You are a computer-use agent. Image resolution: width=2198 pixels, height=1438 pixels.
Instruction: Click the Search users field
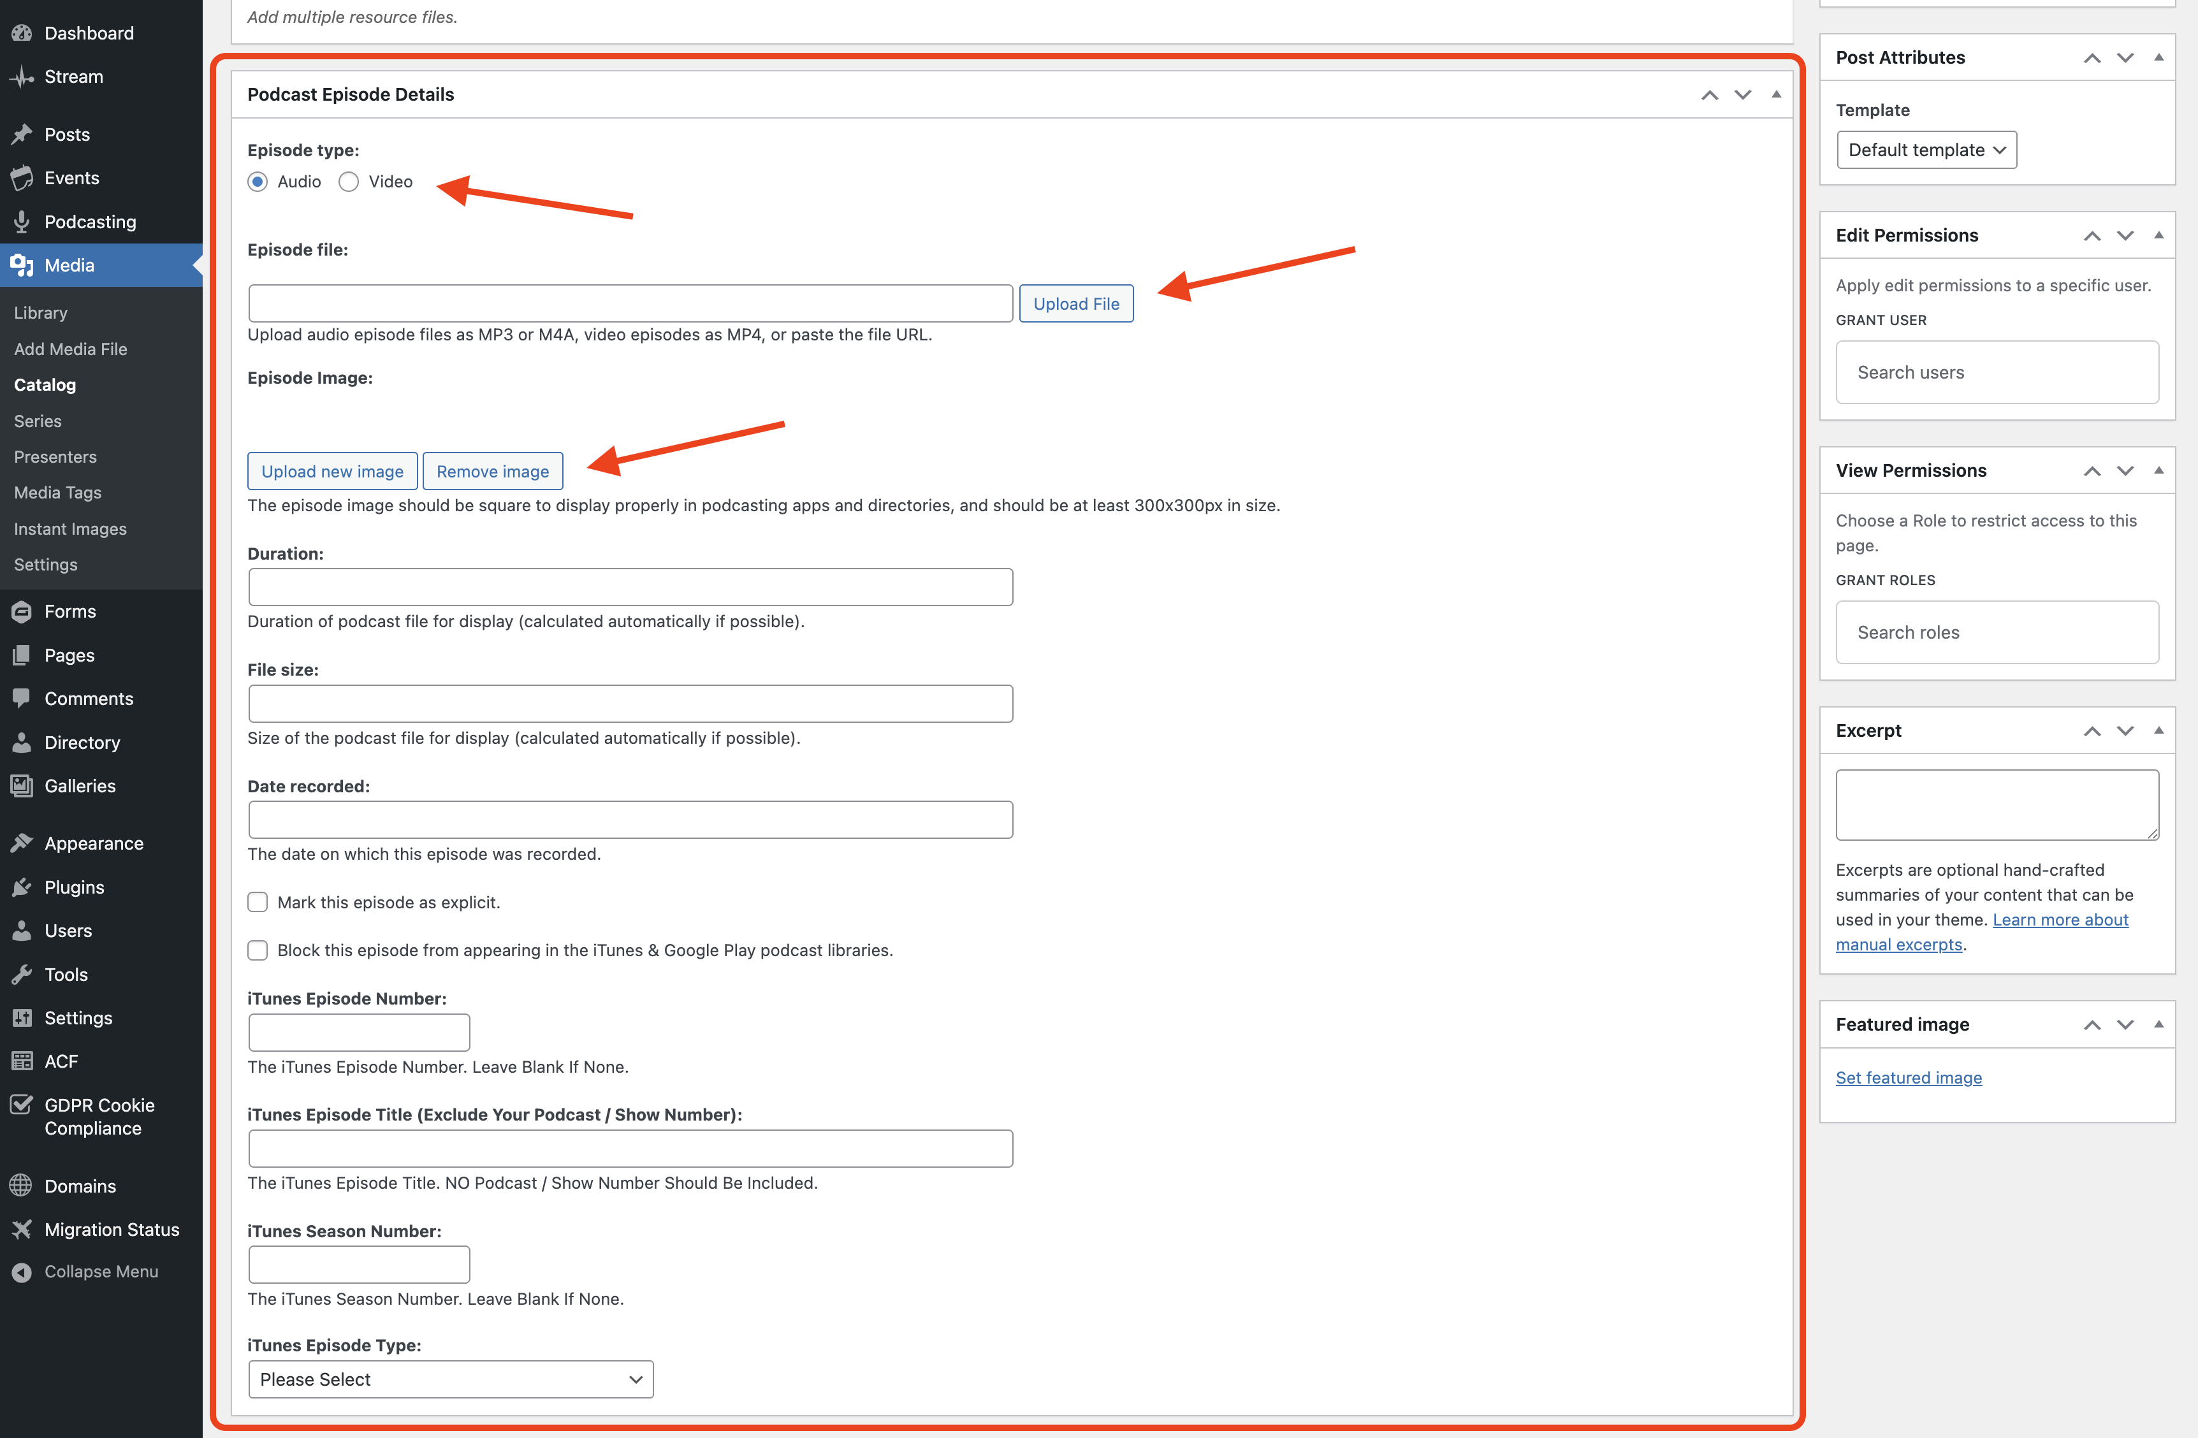[1997, 372]
